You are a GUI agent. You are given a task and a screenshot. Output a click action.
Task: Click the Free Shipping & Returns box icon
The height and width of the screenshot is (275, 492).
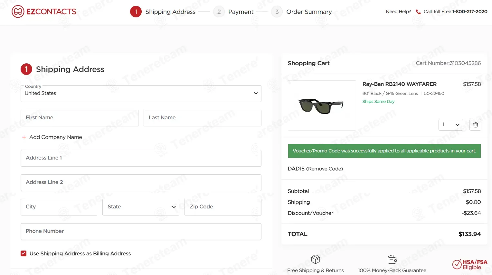click(x=316, y=259)
